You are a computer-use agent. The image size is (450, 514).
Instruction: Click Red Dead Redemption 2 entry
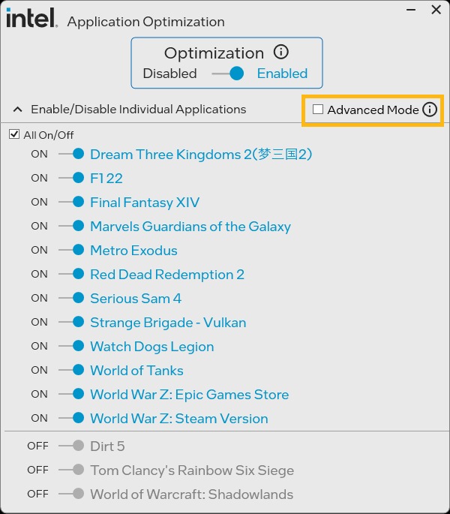[167, 275]
